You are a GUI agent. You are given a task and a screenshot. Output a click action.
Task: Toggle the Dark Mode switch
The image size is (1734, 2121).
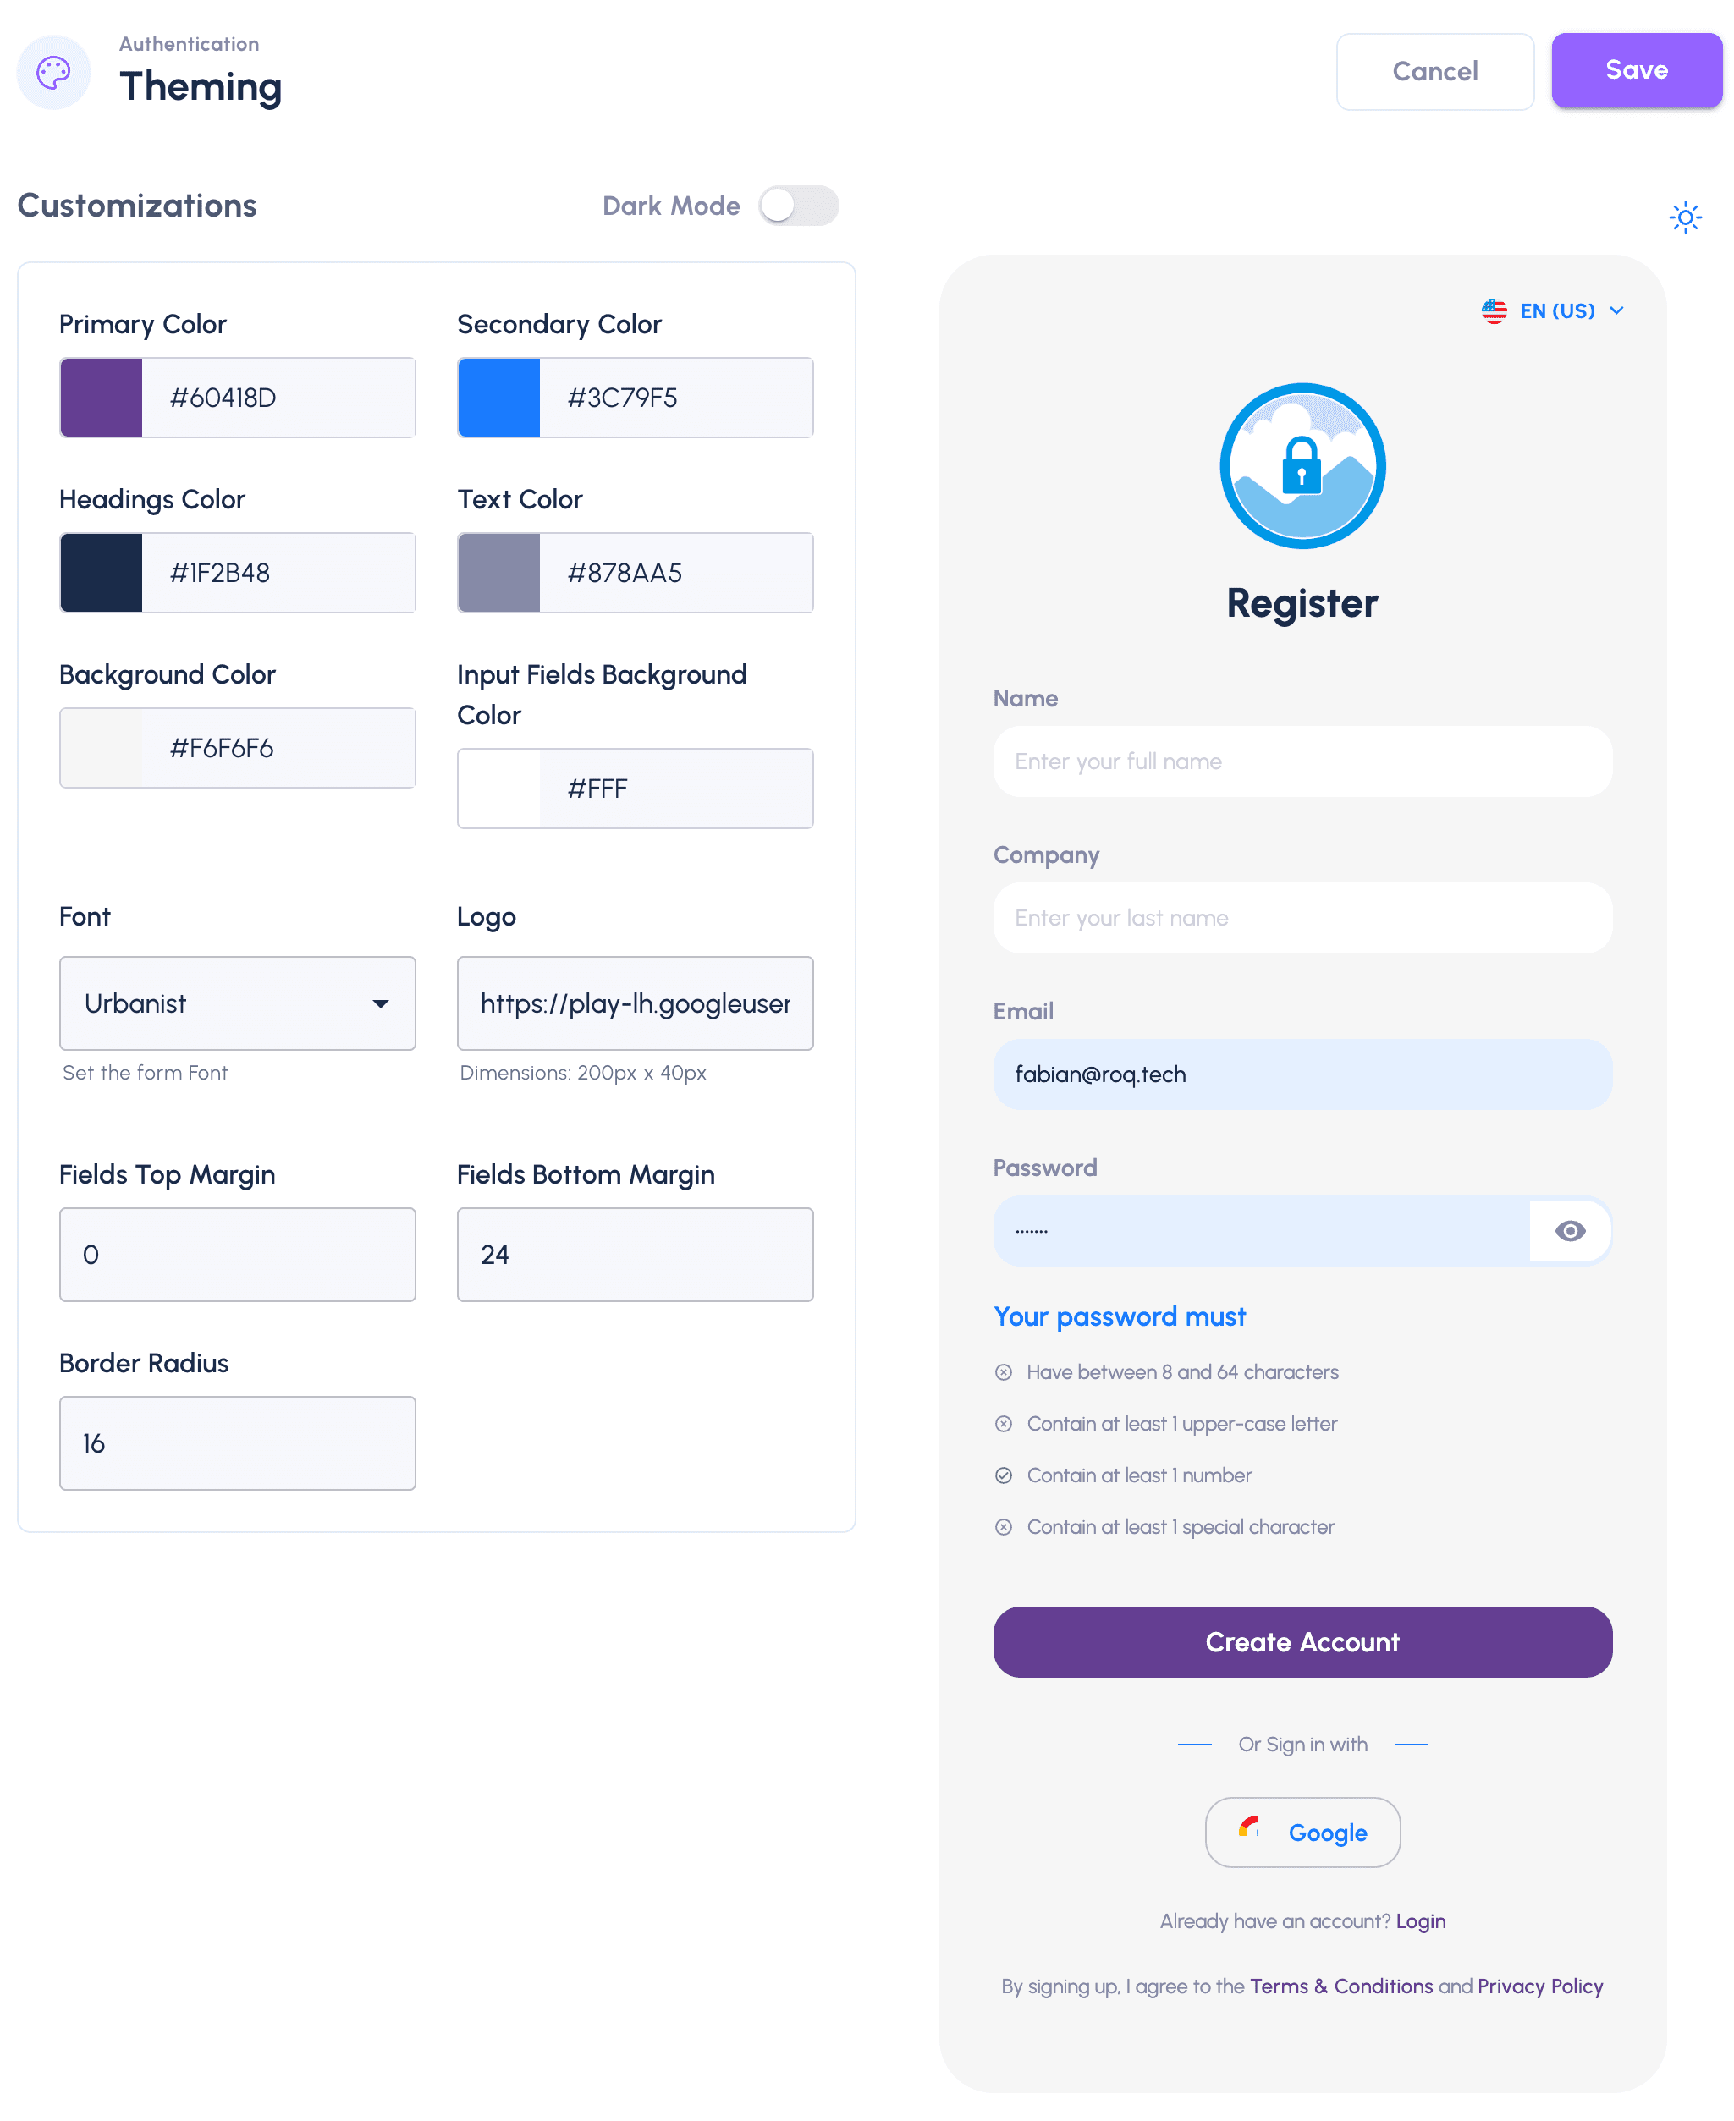coord(796,205)
